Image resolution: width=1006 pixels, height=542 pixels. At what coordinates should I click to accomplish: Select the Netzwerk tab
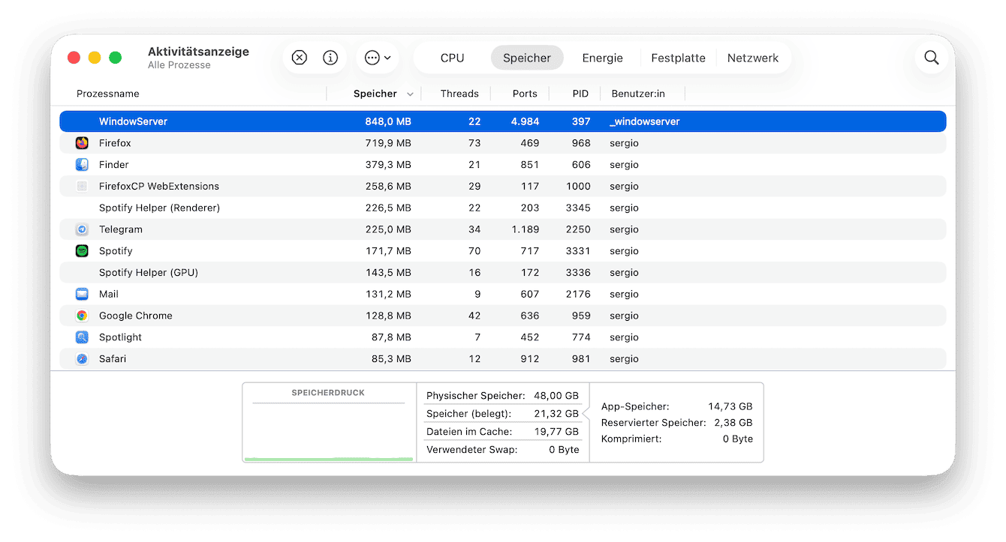(x=752, y=58)
